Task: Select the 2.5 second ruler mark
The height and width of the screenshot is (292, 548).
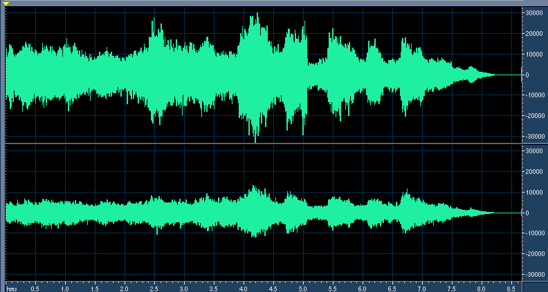Action: point(154,286)
